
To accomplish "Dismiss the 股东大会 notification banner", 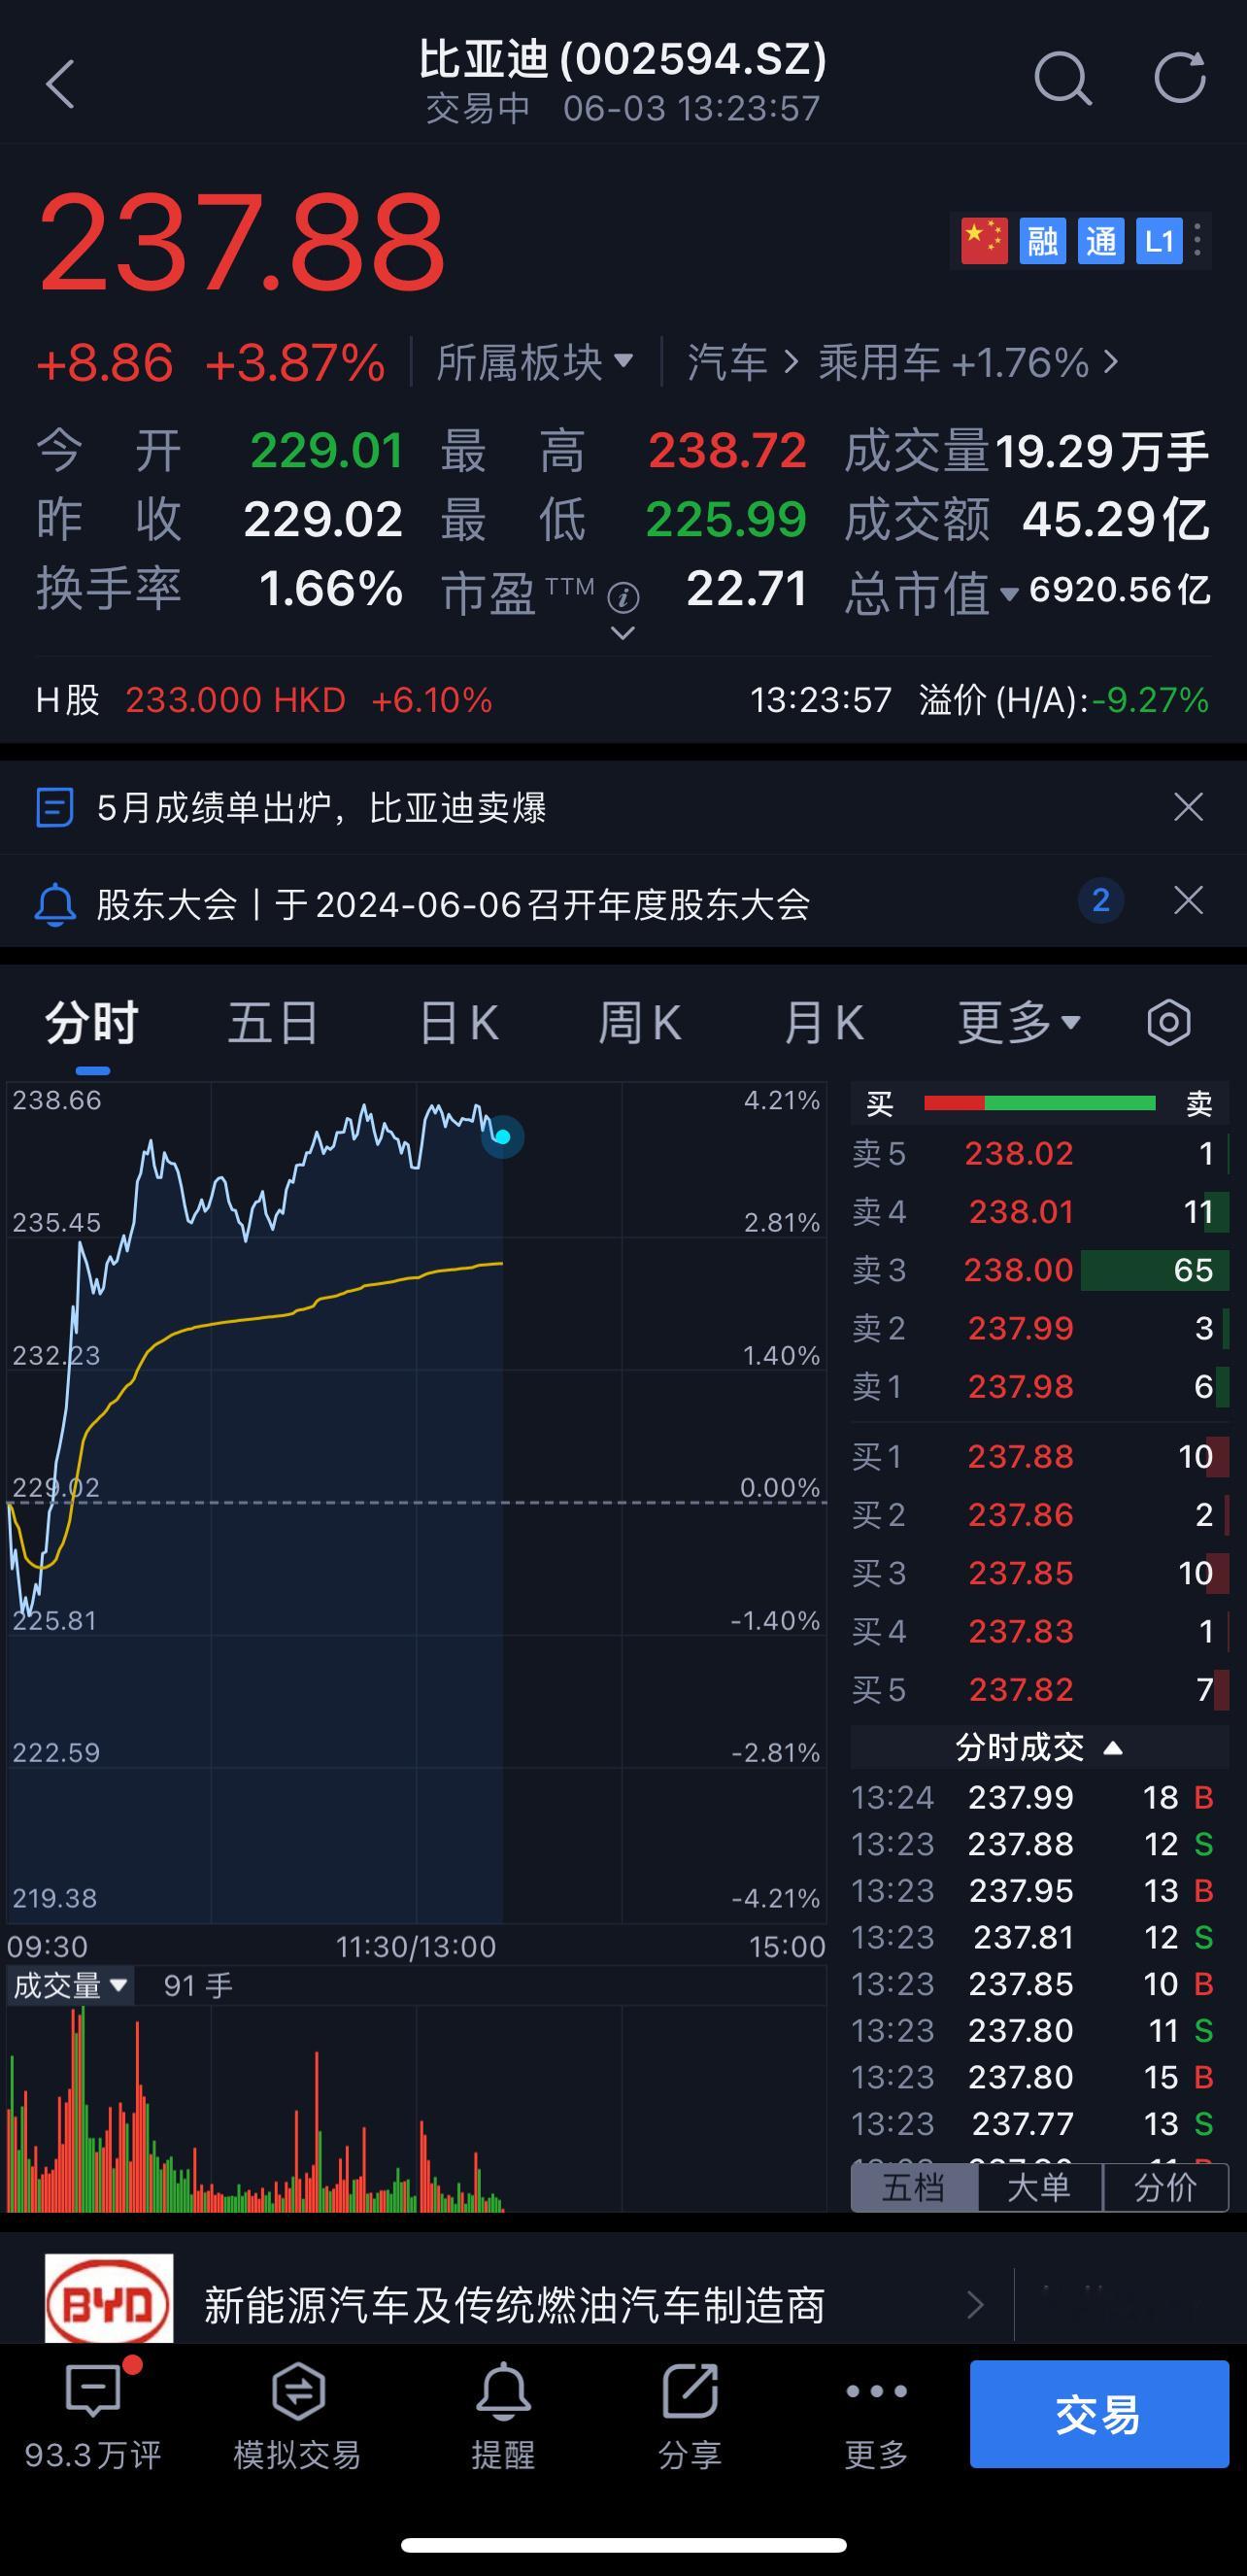I will 1188,901.
